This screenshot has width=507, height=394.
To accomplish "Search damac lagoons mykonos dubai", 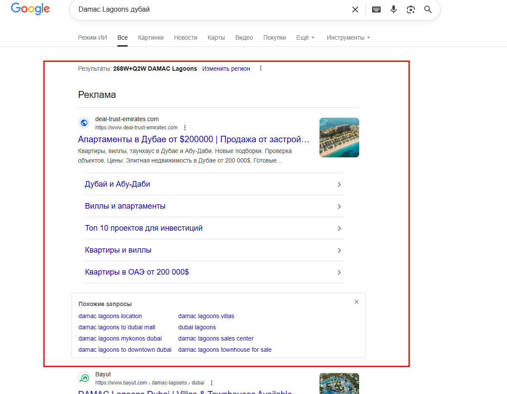I will pyautogui.click(x=120, y=338).
